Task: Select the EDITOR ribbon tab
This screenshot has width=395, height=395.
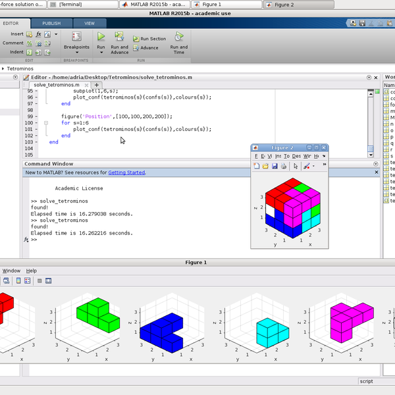Action: (x=11, y=23)
